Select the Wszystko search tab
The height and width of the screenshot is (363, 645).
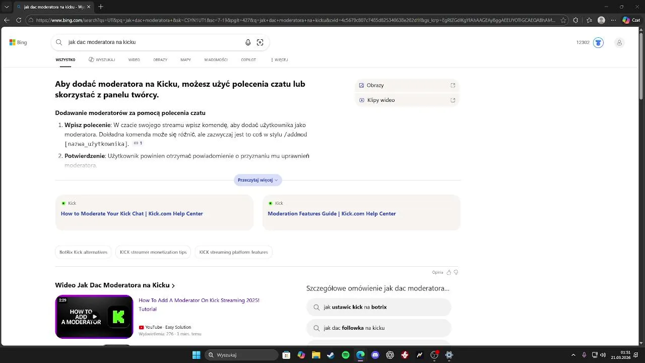click(66, 59)
